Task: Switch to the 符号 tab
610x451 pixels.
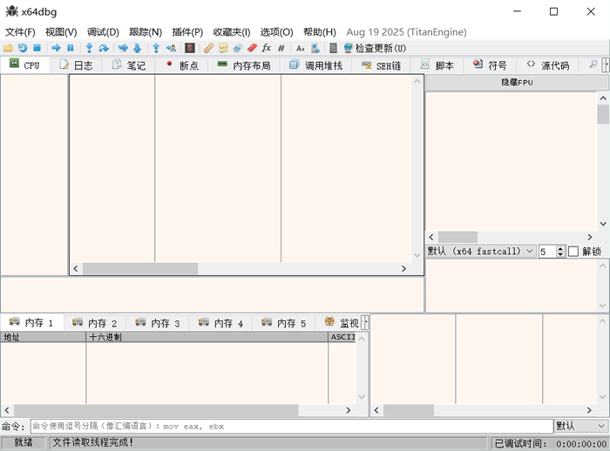Action: tap(490, 65)
